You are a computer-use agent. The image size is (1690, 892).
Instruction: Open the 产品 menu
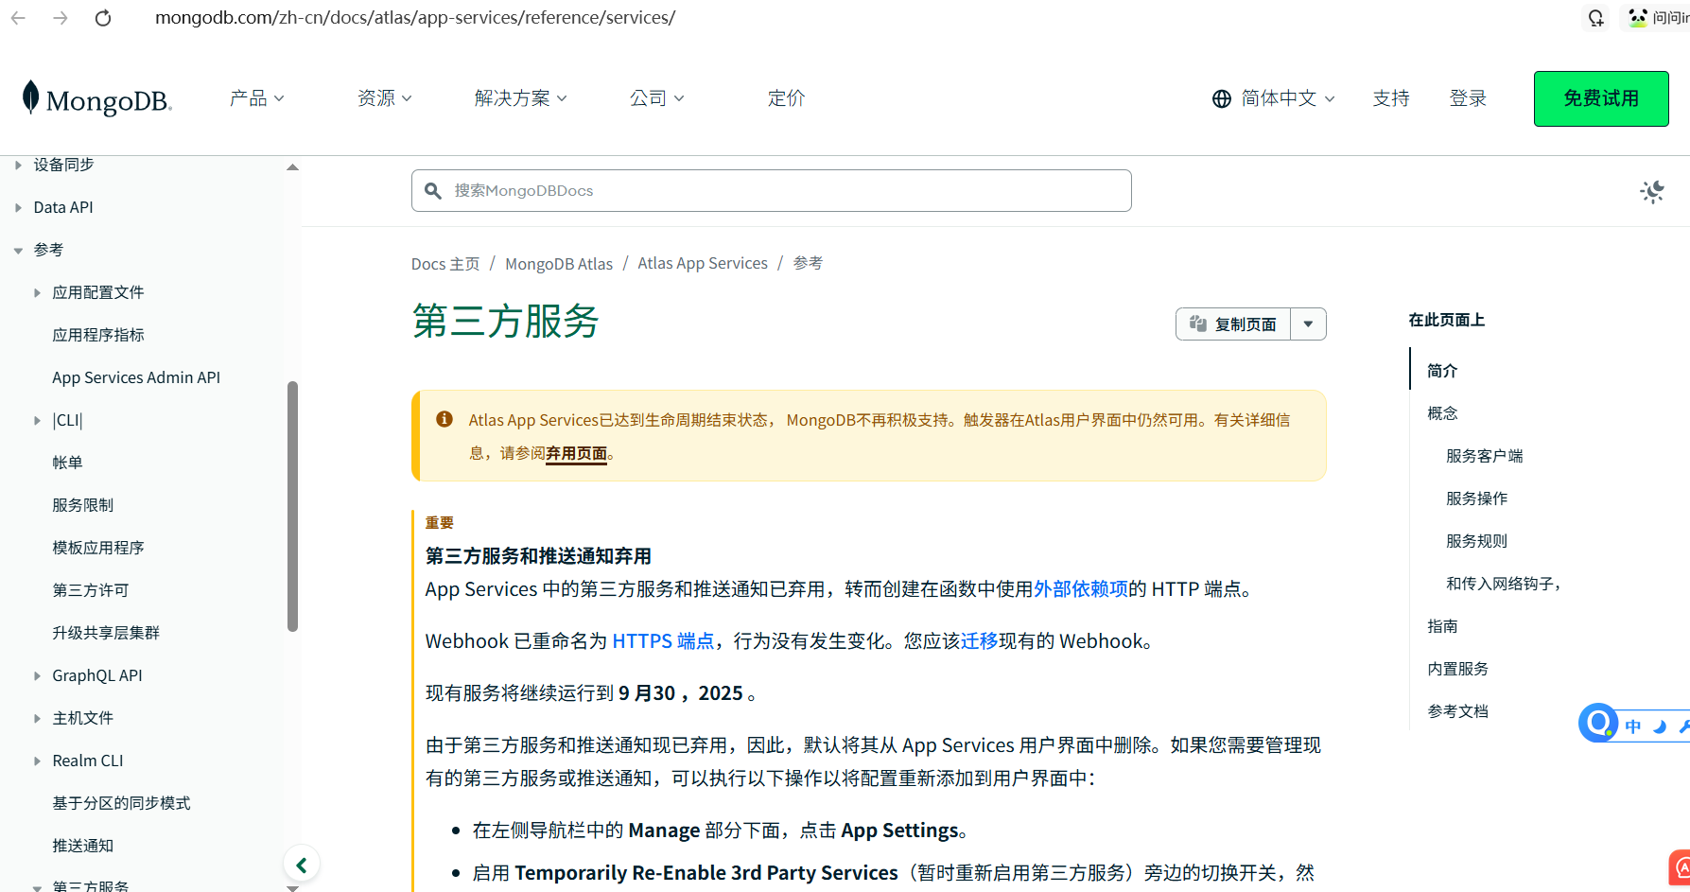(256, 97)
